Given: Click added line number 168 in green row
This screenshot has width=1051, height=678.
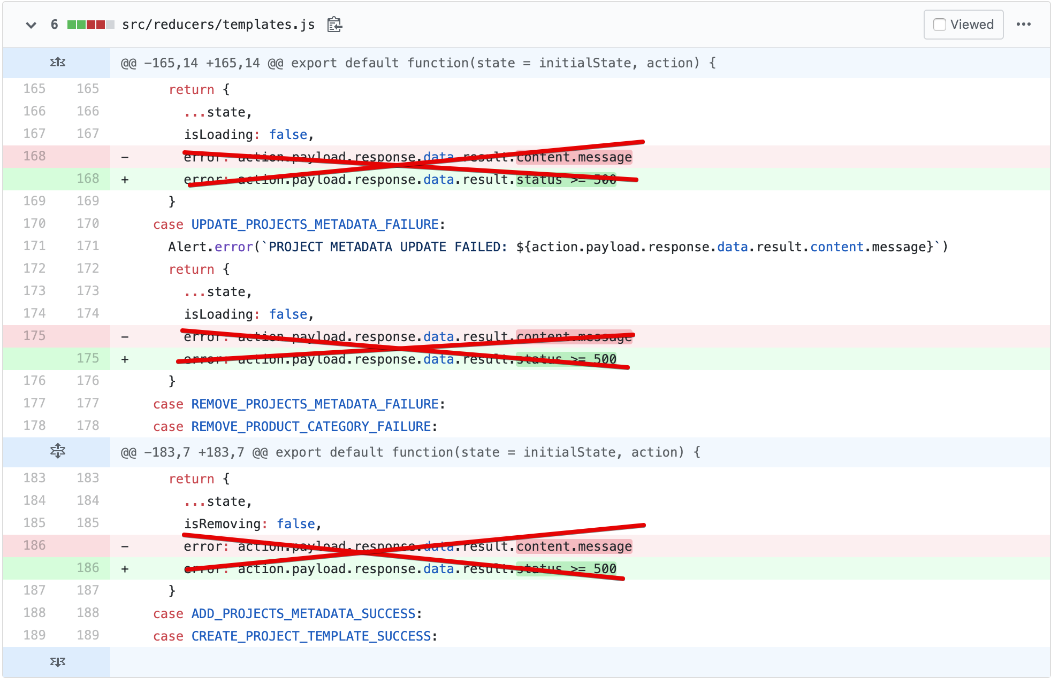Looking at the screenshot, I should [x=88, y=179].
